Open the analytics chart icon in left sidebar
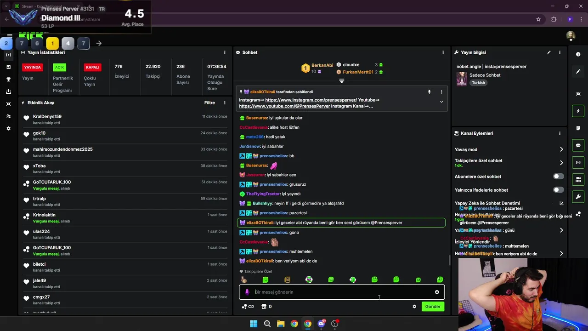 point(8,67)
